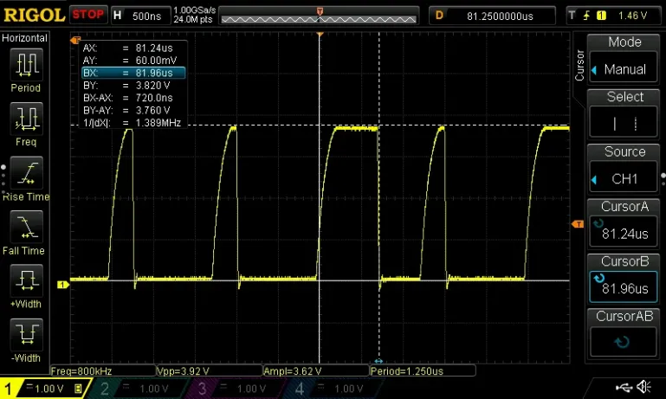Screen dimensions: 666x399
Task: Click the trigger level 1.46 V readout
Action: tap(632, 16)
